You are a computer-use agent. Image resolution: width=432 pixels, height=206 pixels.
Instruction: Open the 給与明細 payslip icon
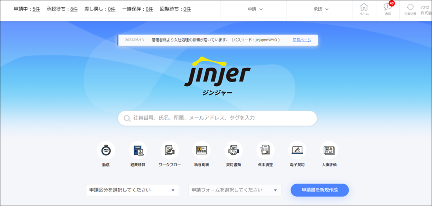coord(201,150)
